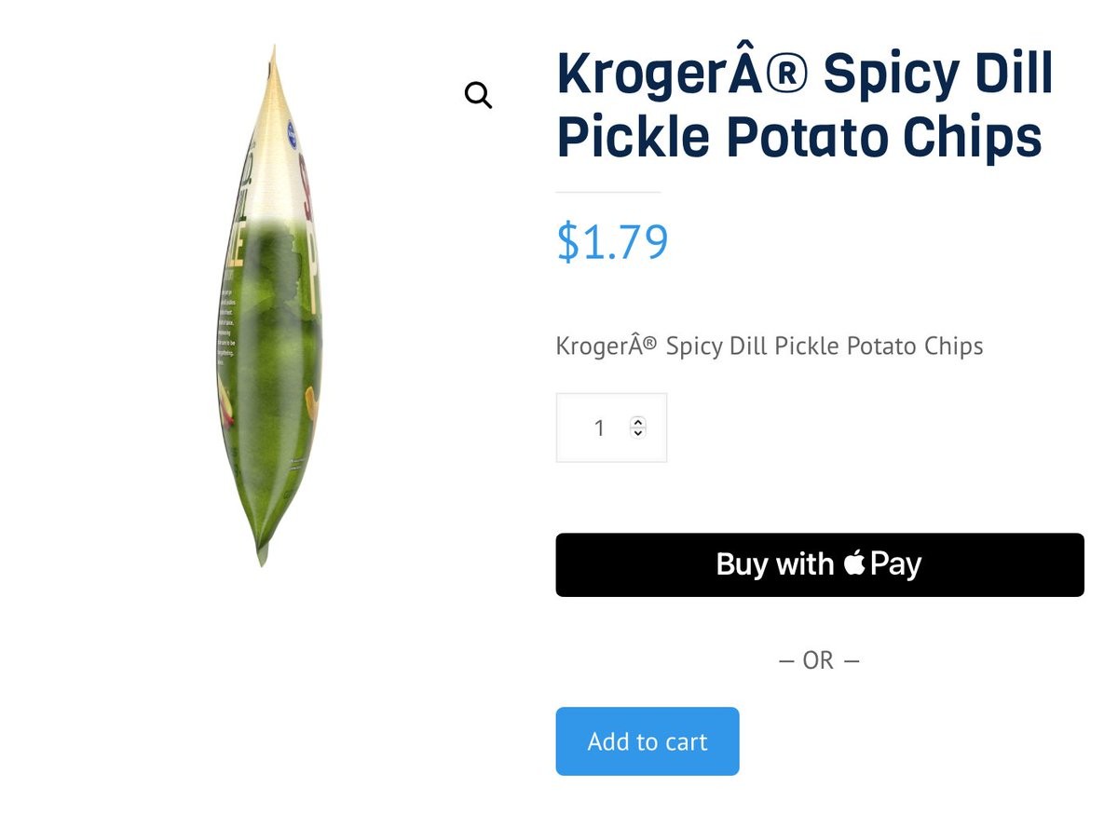Open the magnifier zoom icon over product image

click(x=478, y=95)
